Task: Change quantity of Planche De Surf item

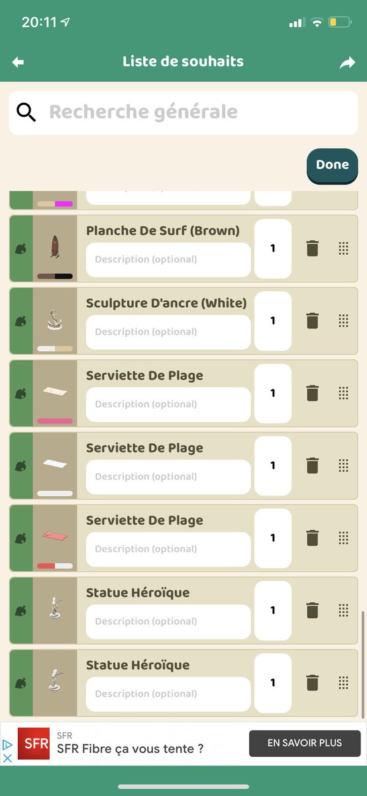Action: (x=273, y=249)
